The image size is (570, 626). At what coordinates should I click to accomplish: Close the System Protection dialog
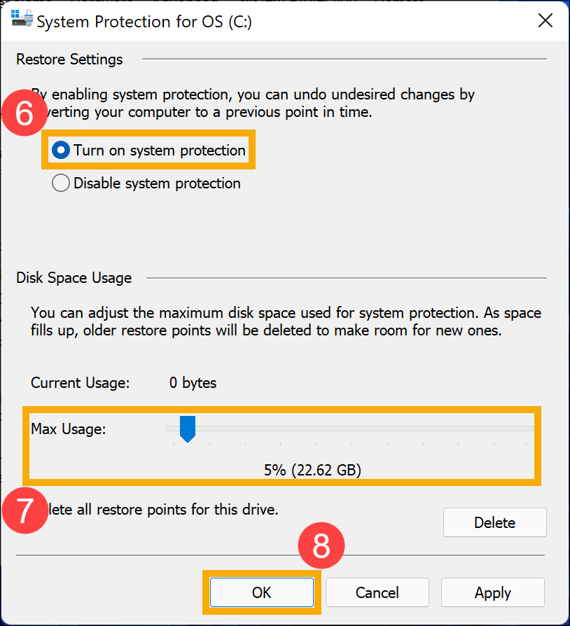coord(545,20)
